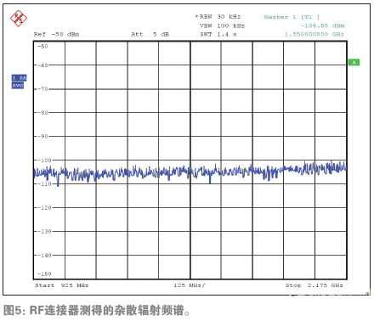Click the 'Att 5 dB' attenuation text
This screenshot has height=321, width=374.
[x=150, y=35]
